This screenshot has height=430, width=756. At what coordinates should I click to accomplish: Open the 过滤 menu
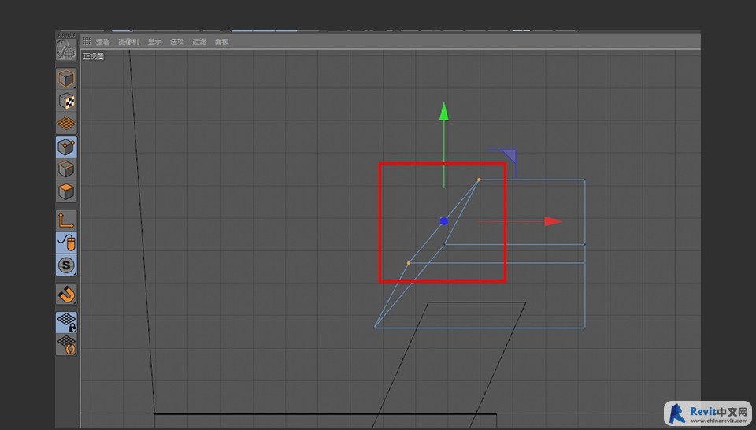point(199,42)
